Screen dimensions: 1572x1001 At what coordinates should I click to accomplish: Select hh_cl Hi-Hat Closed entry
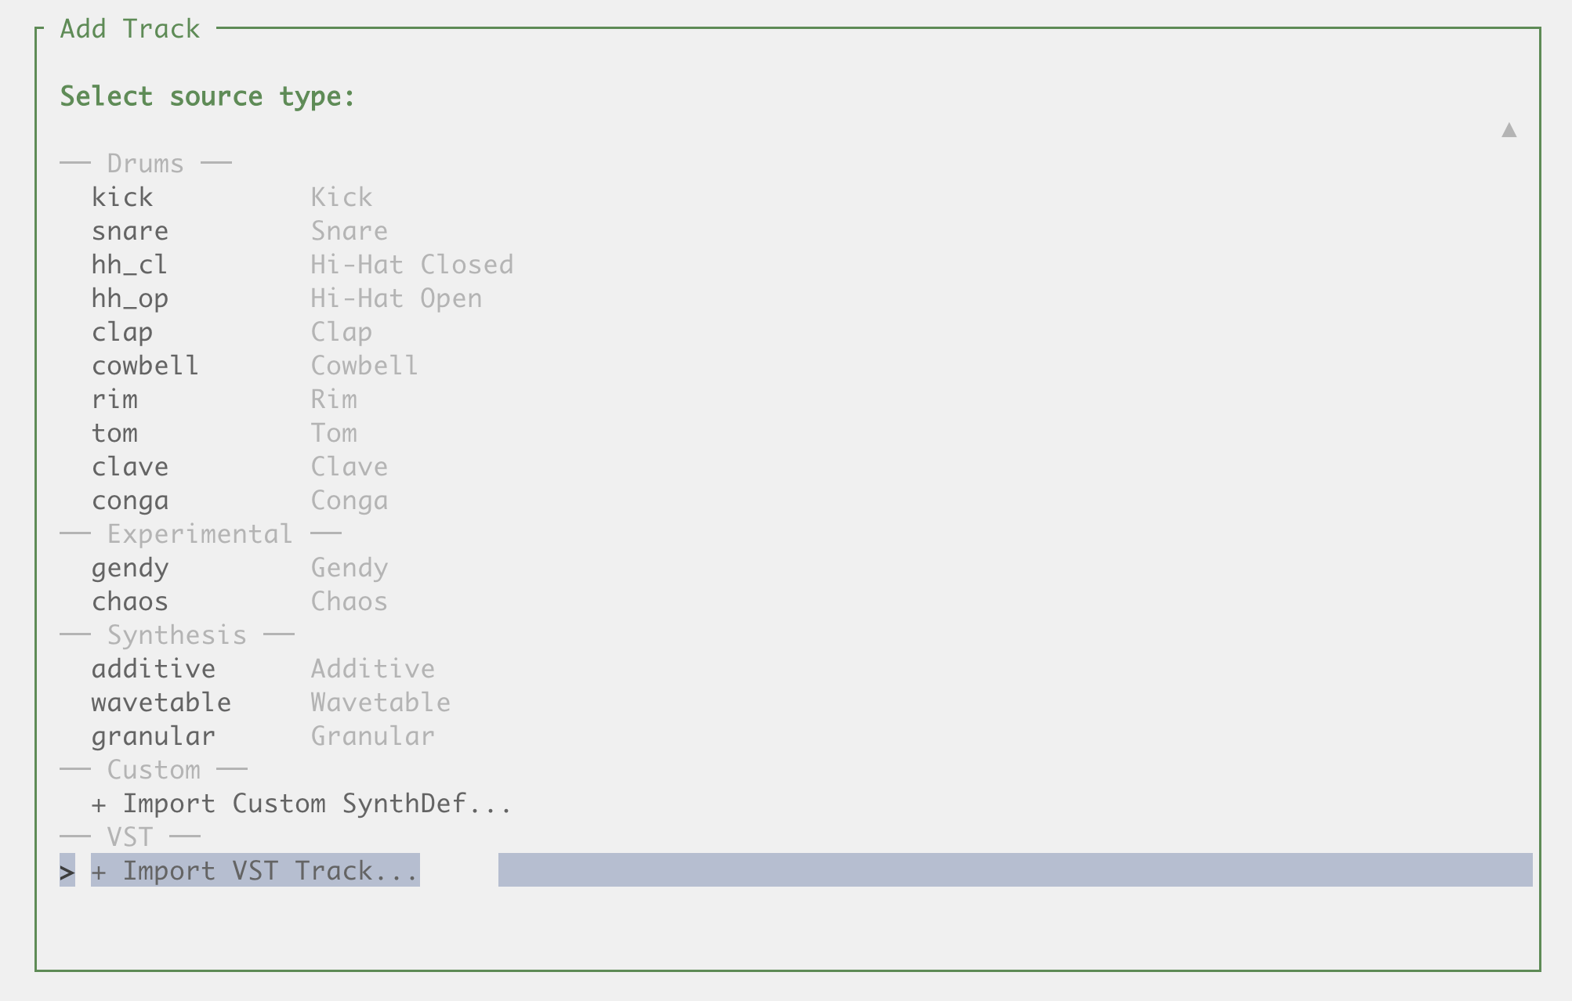(x=130, y=265)
